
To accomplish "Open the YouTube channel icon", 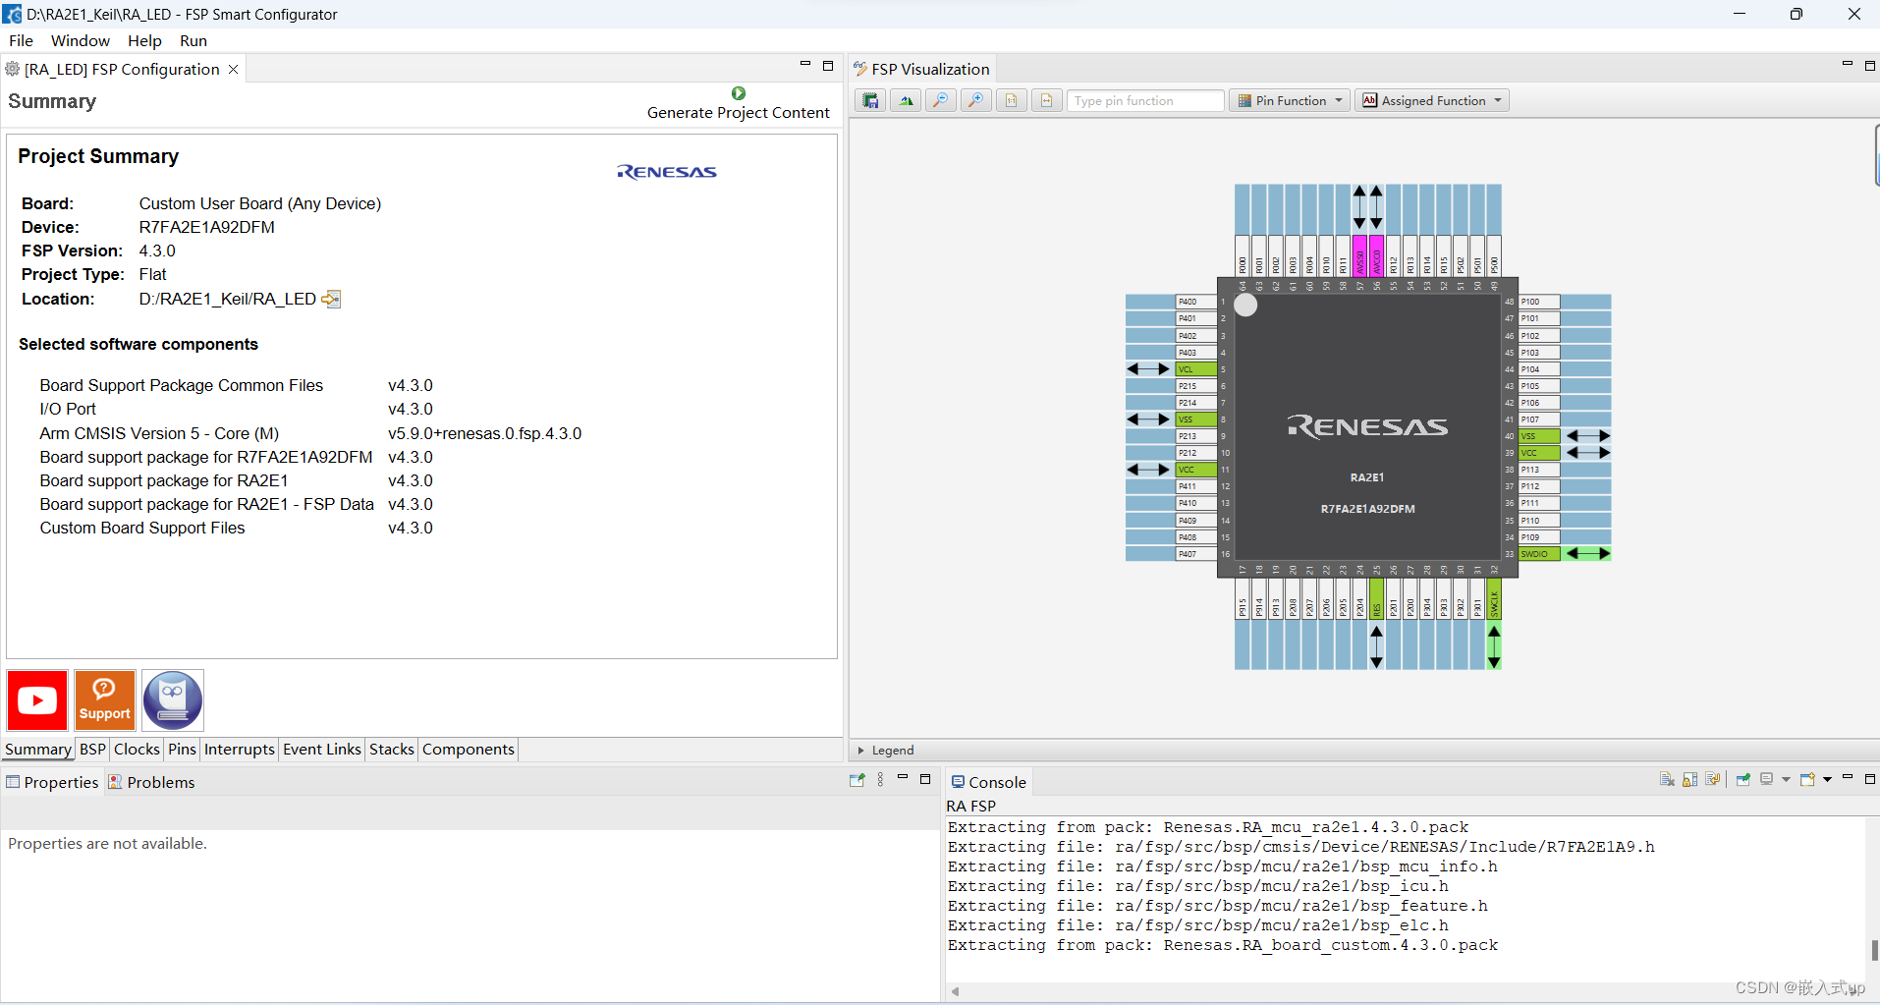I will pos(37,700).
